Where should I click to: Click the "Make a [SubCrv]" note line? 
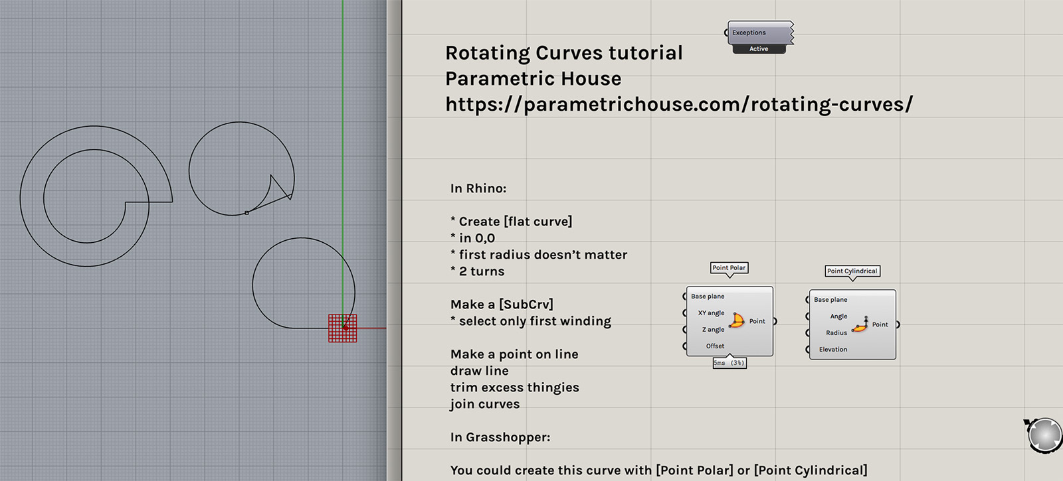click(x=502, y=305)
